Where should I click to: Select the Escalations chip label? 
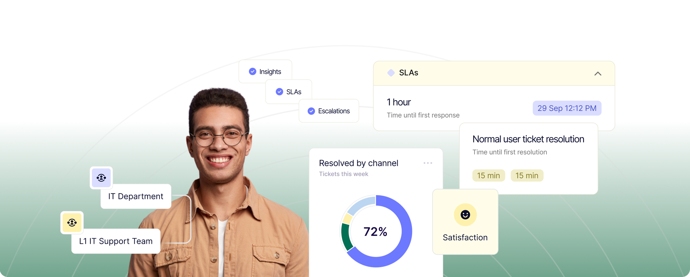[334, 111]
